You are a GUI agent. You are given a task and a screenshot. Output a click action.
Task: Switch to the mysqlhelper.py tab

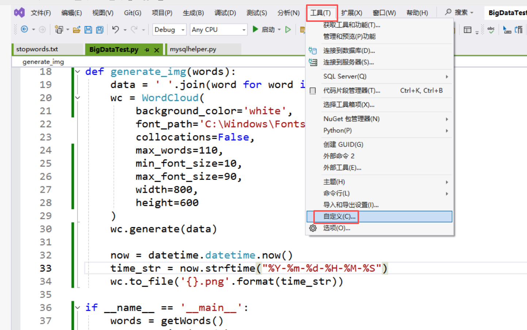click(x=204, y=49)
